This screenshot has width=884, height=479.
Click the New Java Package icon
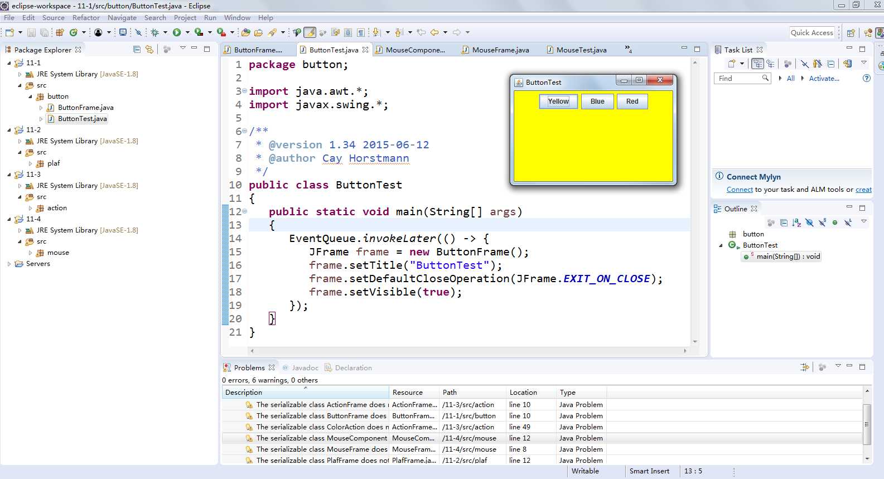point(60,32)
